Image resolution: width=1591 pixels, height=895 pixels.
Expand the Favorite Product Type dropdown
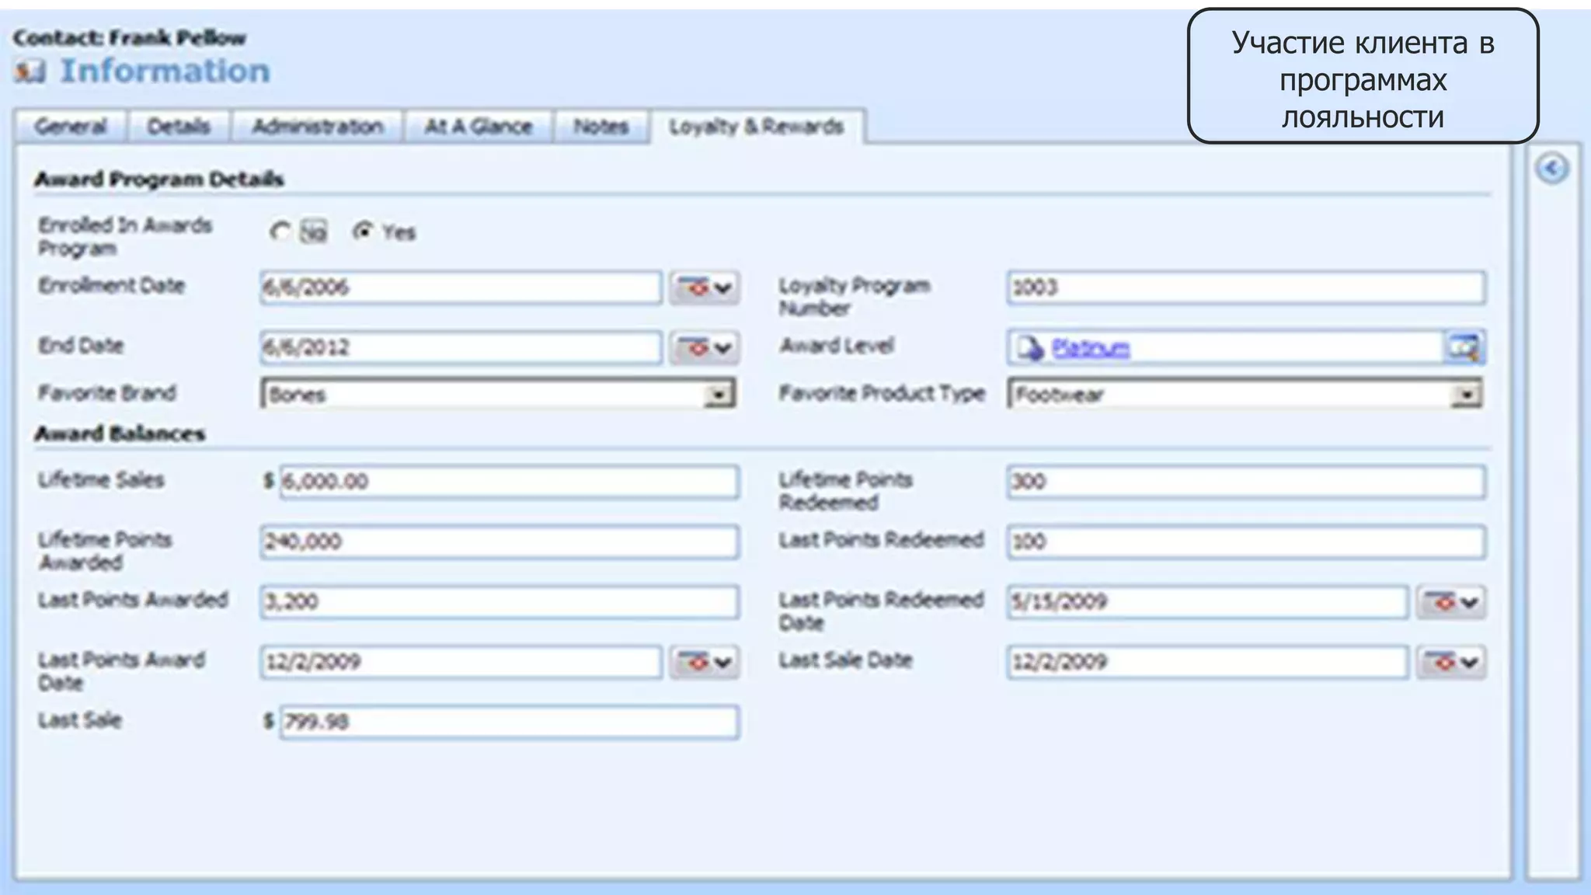click(1465, 395)
